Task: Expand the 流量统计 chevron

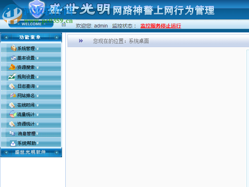Action: (x=37, y=115)
